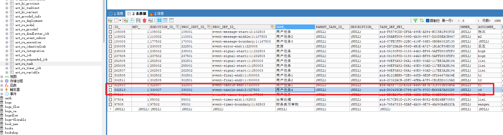Viewport: 503px width, 135px height.
Task: Click the auth database icon
Action: [x=2, y=98]
